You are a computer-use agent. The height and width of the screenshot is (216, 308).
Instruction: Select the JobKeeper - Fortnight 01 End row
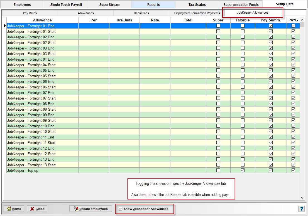(153, 26)
